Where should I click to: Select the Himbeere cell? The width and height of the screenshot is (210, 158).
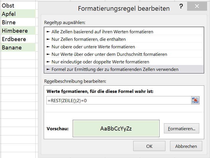[x=18, y=30]
